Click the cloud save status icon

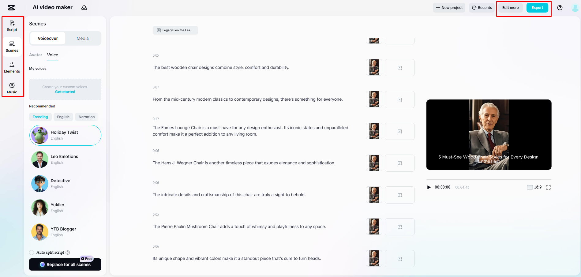point(84,8)
